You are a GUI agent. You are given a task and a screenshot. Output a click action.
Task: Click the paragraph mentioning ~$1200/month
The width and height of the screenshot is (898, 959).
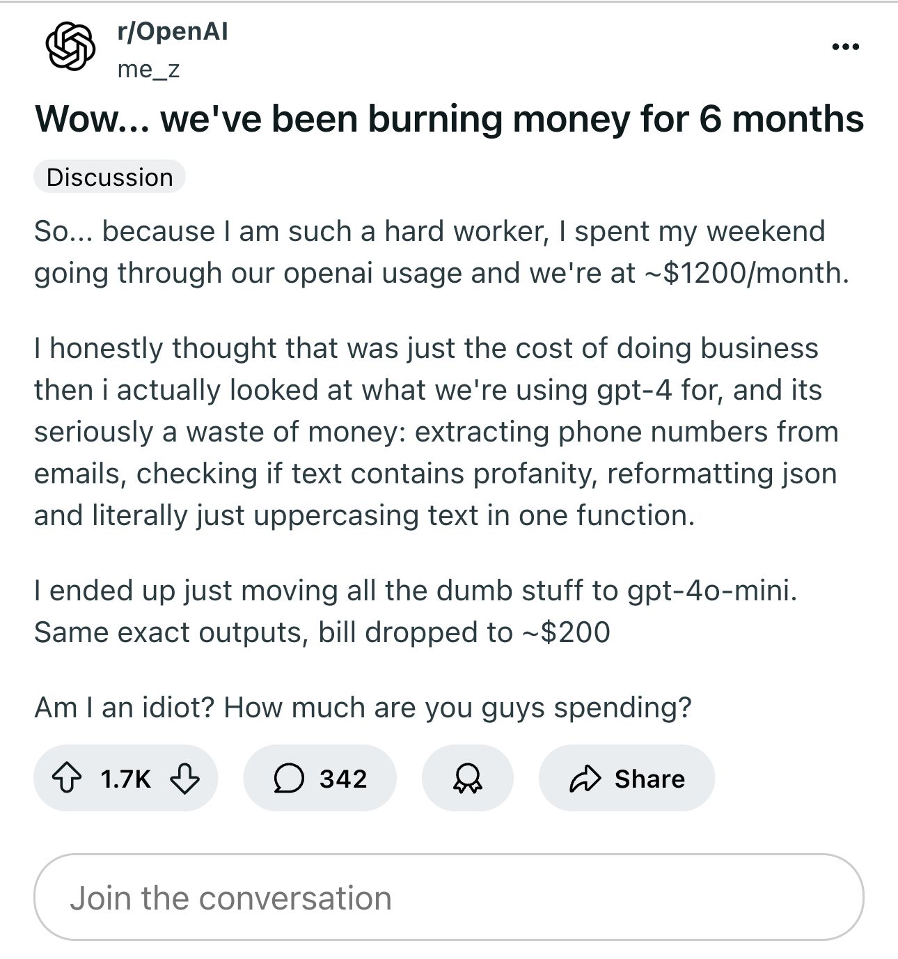[x=442, y=252]
